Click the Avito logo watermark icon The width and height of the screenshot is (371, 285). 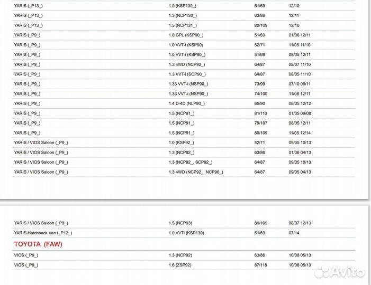point(322,272)
